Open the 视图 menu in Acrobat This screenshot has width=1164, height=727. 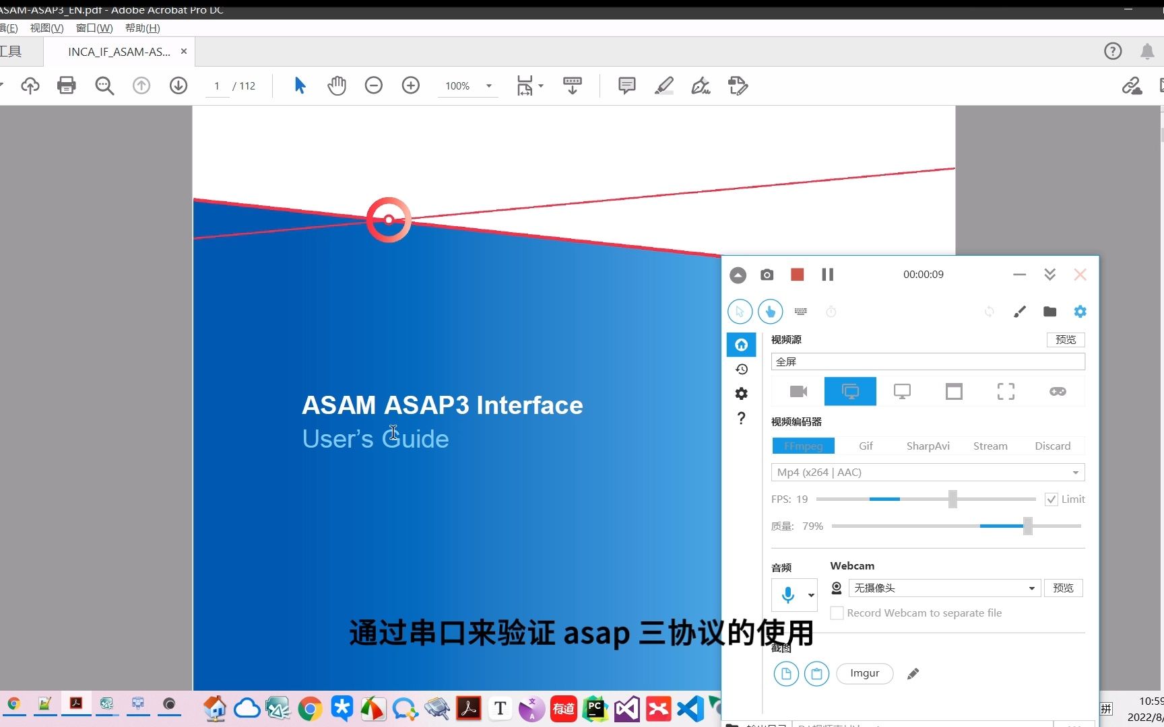click(x=46, y=28)
